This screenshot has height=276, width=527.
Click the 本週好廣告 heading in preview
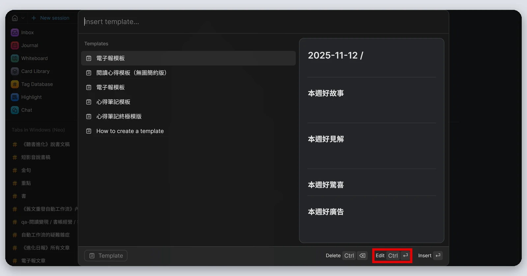326,212
